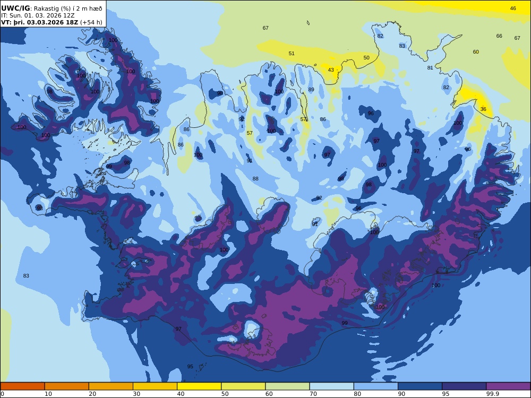Click the '40' legend tick label

pyautogui.click(x=181, y=394)
